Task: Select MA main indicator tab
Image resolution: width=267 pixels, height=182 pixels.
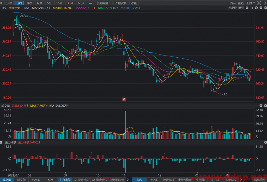Action: (139, 180)
